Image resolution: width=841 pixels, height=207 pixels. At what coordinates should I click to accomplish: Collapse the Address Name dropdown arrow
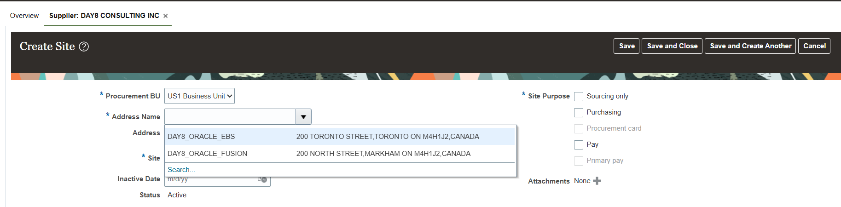click(303, 117)
